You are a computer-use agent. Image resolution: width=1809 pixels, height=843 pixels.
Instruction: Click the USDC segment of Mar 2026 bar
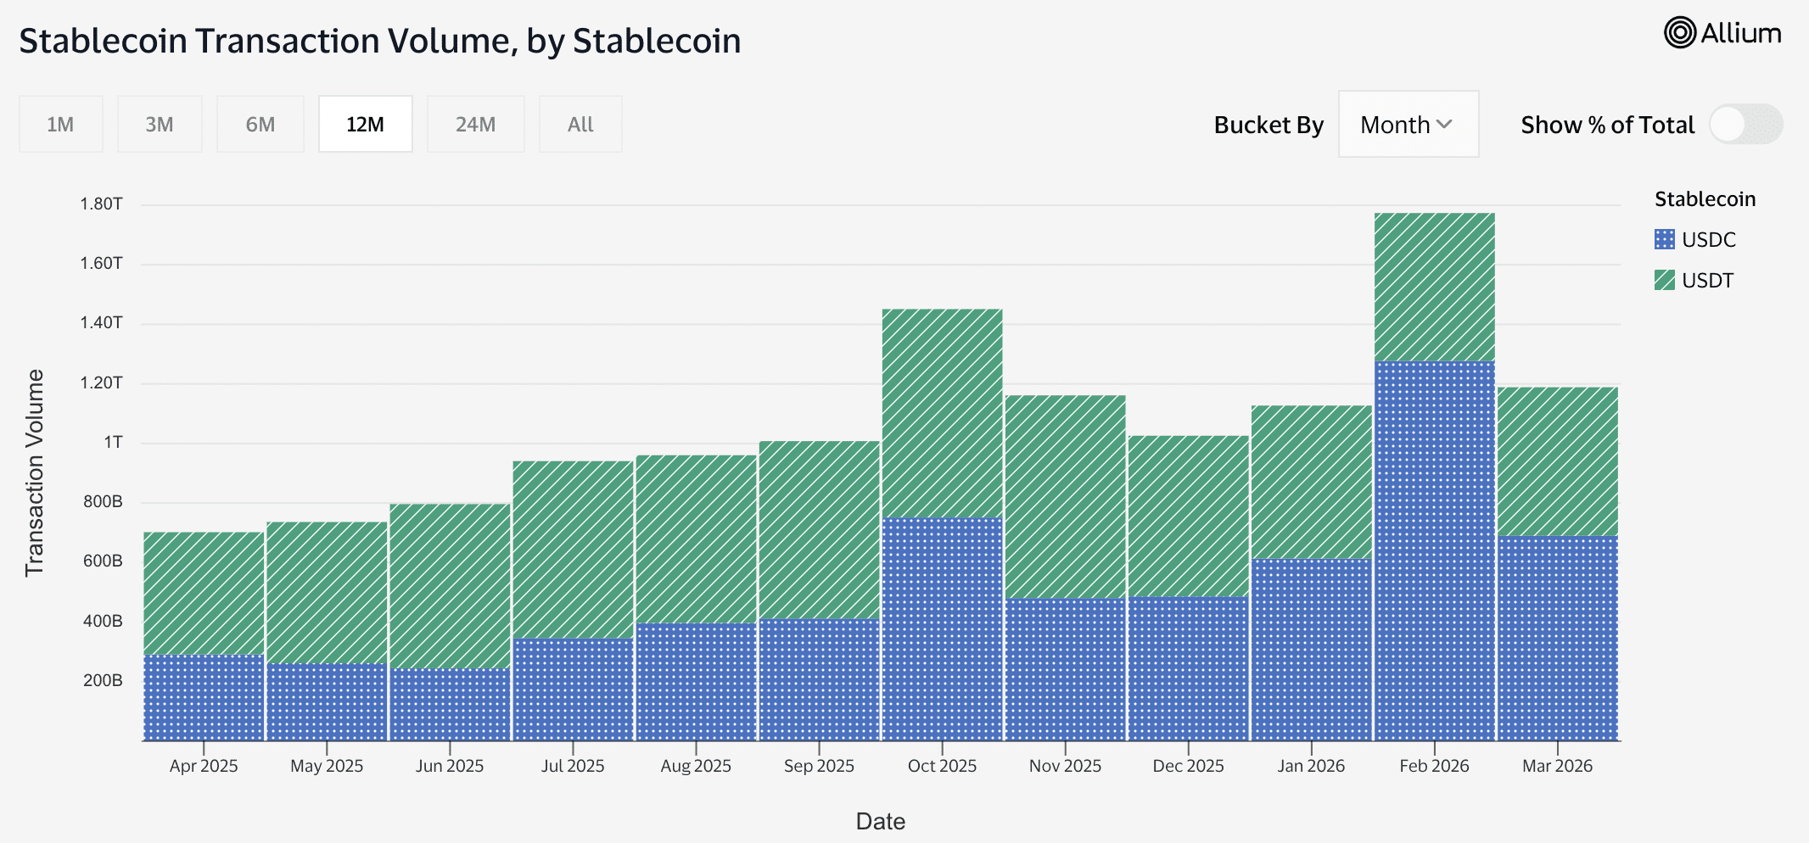pyautogui.click(x=1557, y=638)
